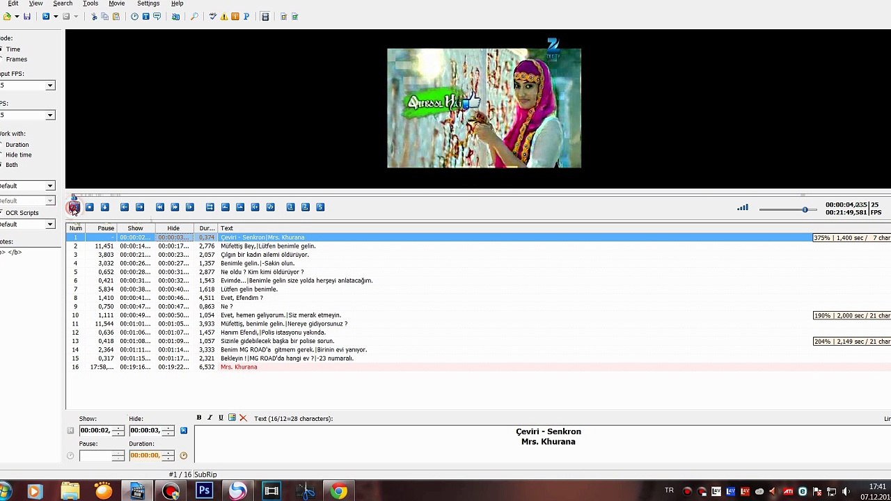Open the timing clock tool icon
Screen dimensions: 891x501
(134, 17)
